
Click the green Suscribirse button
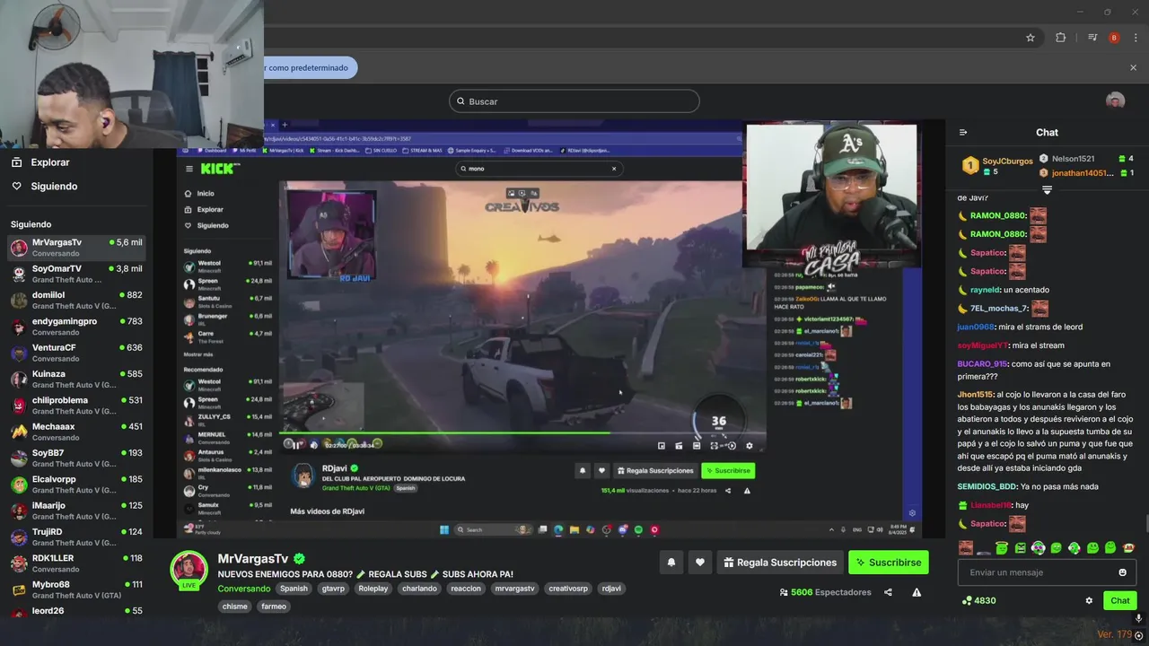[889, 563]
